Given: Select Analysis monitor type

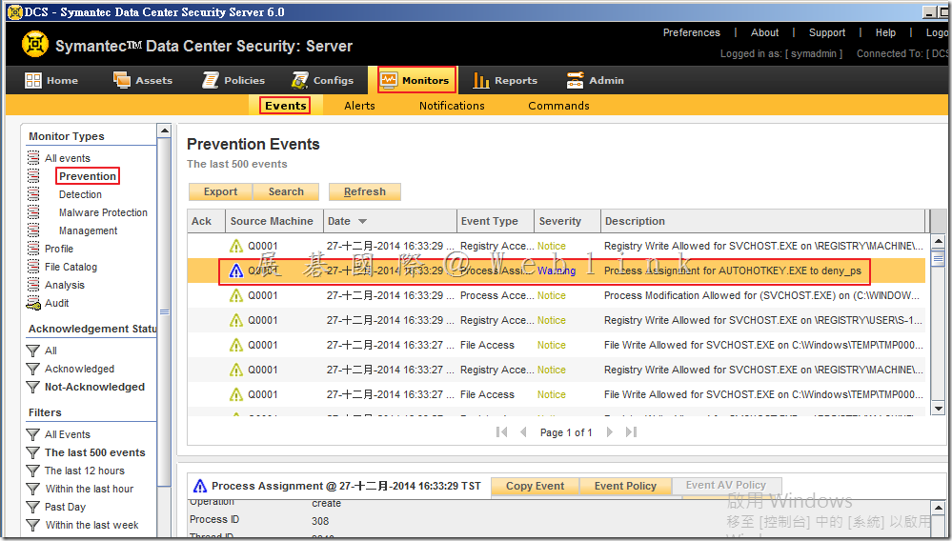Looking at the screenshot, I should click(65, 285).
